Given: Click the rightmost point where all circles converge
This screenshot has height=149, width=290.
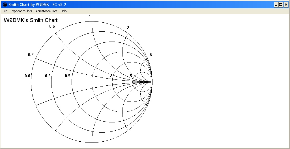Looking at the screenshot, I should (152, 82).
